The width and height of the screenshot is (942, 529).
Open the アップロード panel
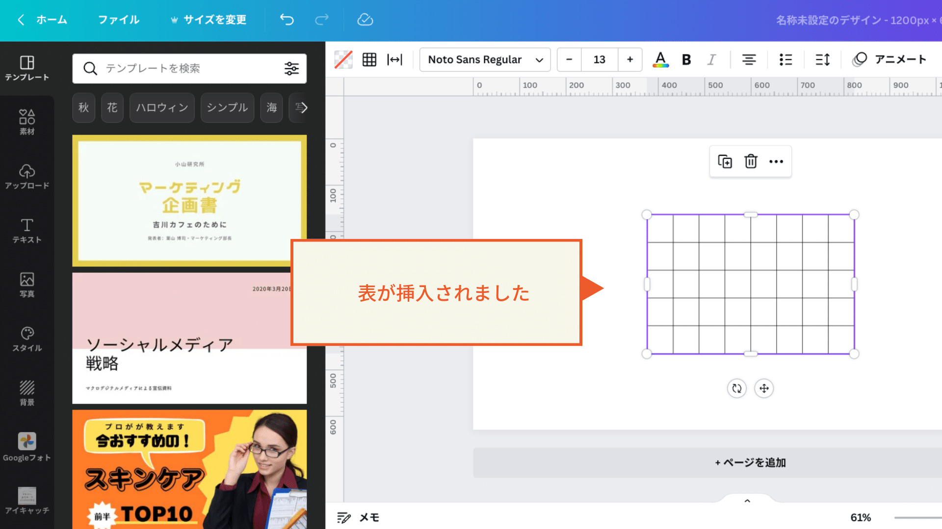(x=27, y=176)
